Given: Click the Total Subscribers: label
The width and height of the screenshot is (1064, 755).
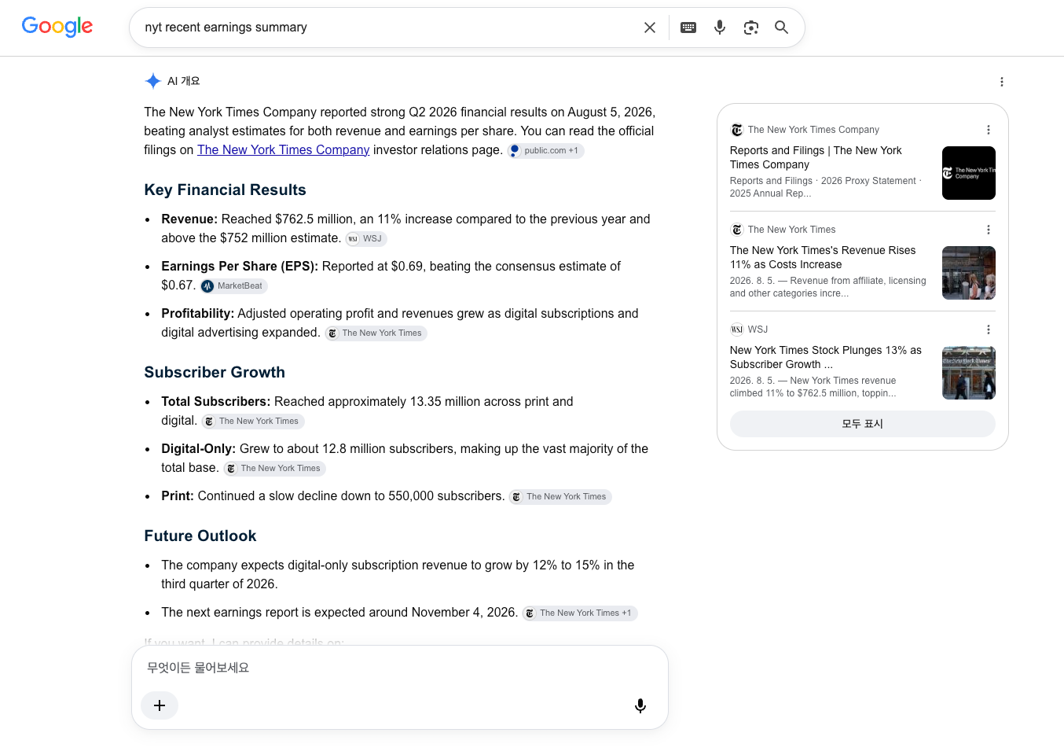Looking at the screenshot, I should 216,402.
